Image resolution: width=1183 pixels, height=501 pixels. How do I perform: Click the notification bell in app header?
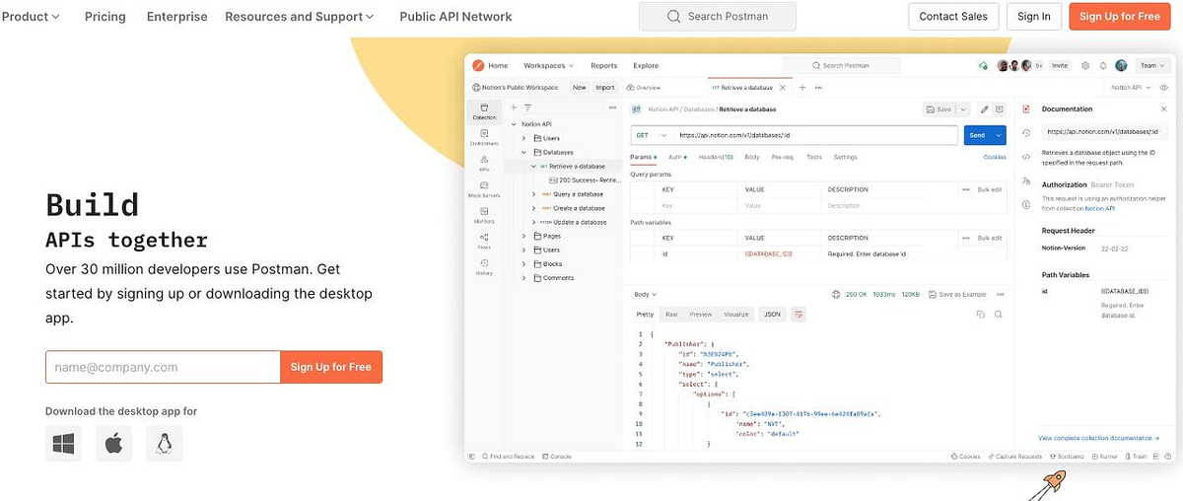click(x=1103, y=65)
